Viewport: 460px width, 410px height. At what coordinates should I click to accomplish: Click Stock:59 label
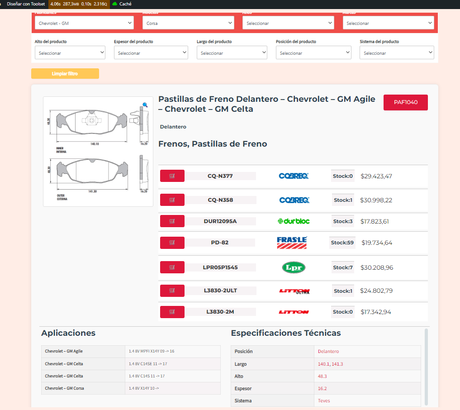(342, 243)
